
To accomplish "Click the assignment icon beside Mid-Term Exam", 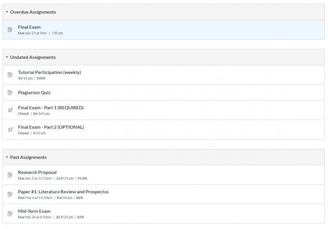I will point(10,213).
